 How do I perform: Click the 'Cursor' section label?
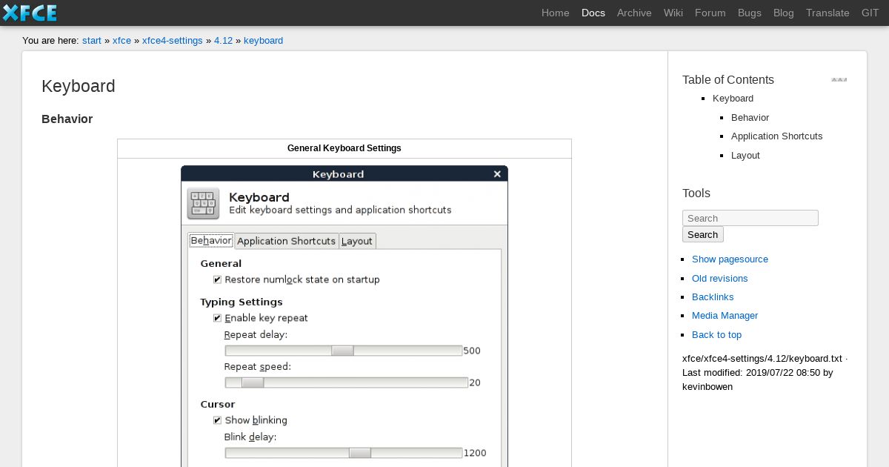tap(218, 404)
